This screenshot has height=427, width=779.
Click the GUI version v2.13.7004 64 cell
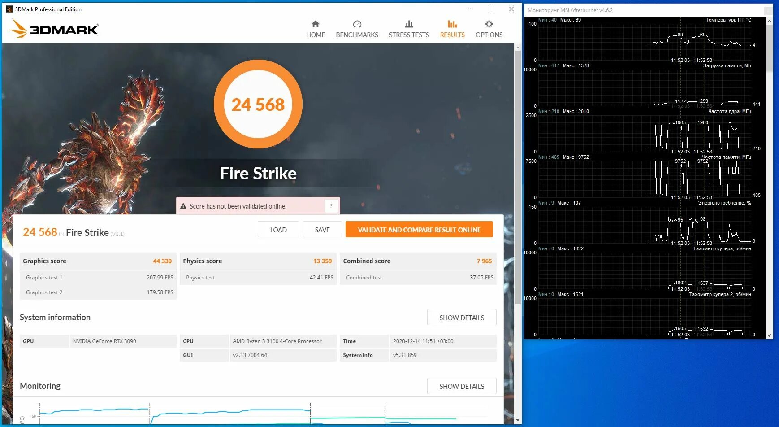tap(283, 355)
